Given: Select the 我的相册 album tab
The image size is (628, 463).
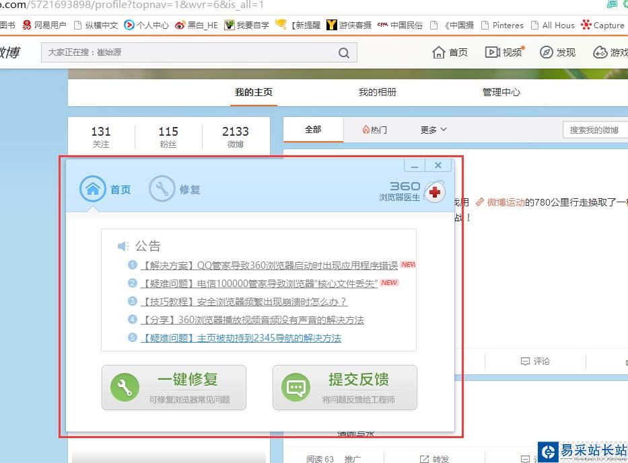Looking at the screenshot, I should click(378, 92).
